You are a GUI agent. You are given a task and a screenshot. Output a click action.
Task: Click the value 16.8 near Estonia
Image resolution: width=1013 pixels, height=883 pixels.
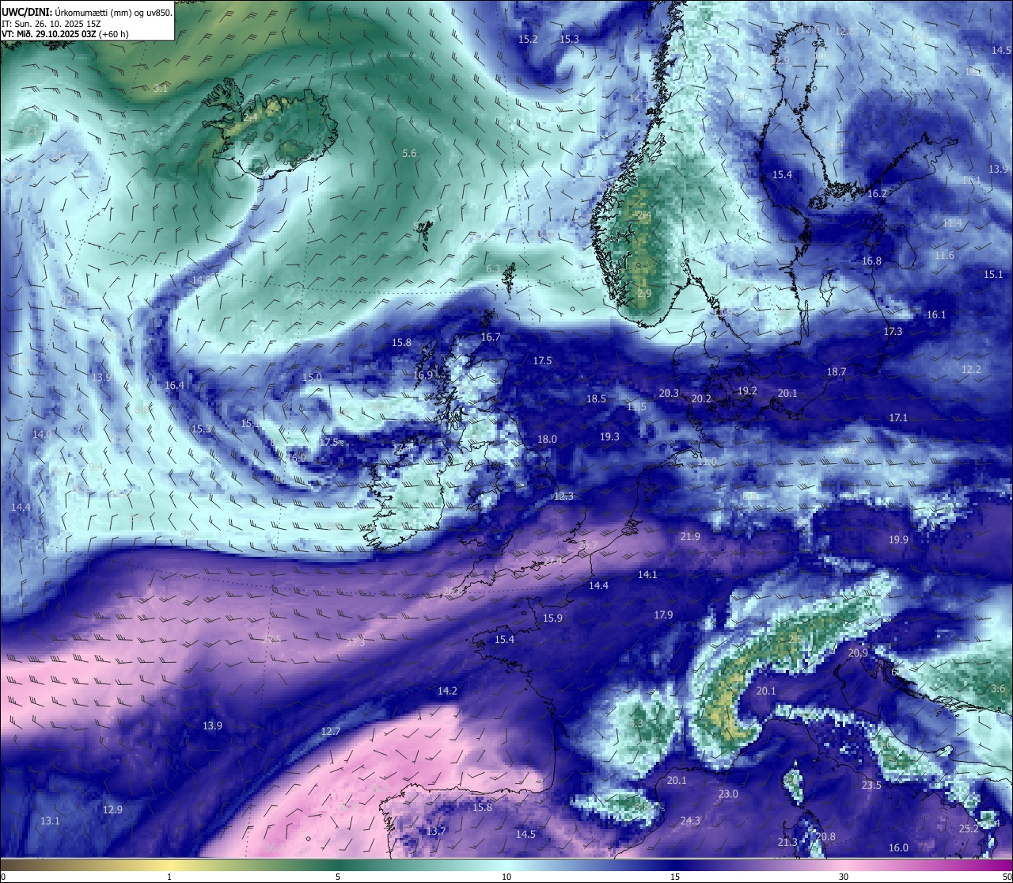(x=871, y=261)
